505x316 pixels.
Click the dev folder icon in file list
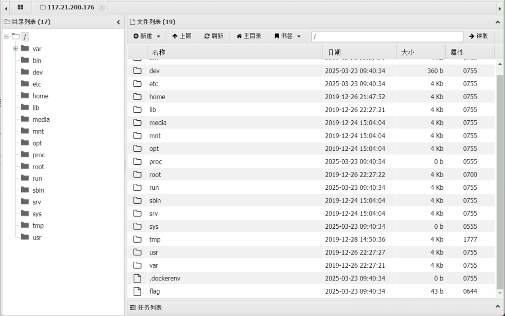(137, 70)
